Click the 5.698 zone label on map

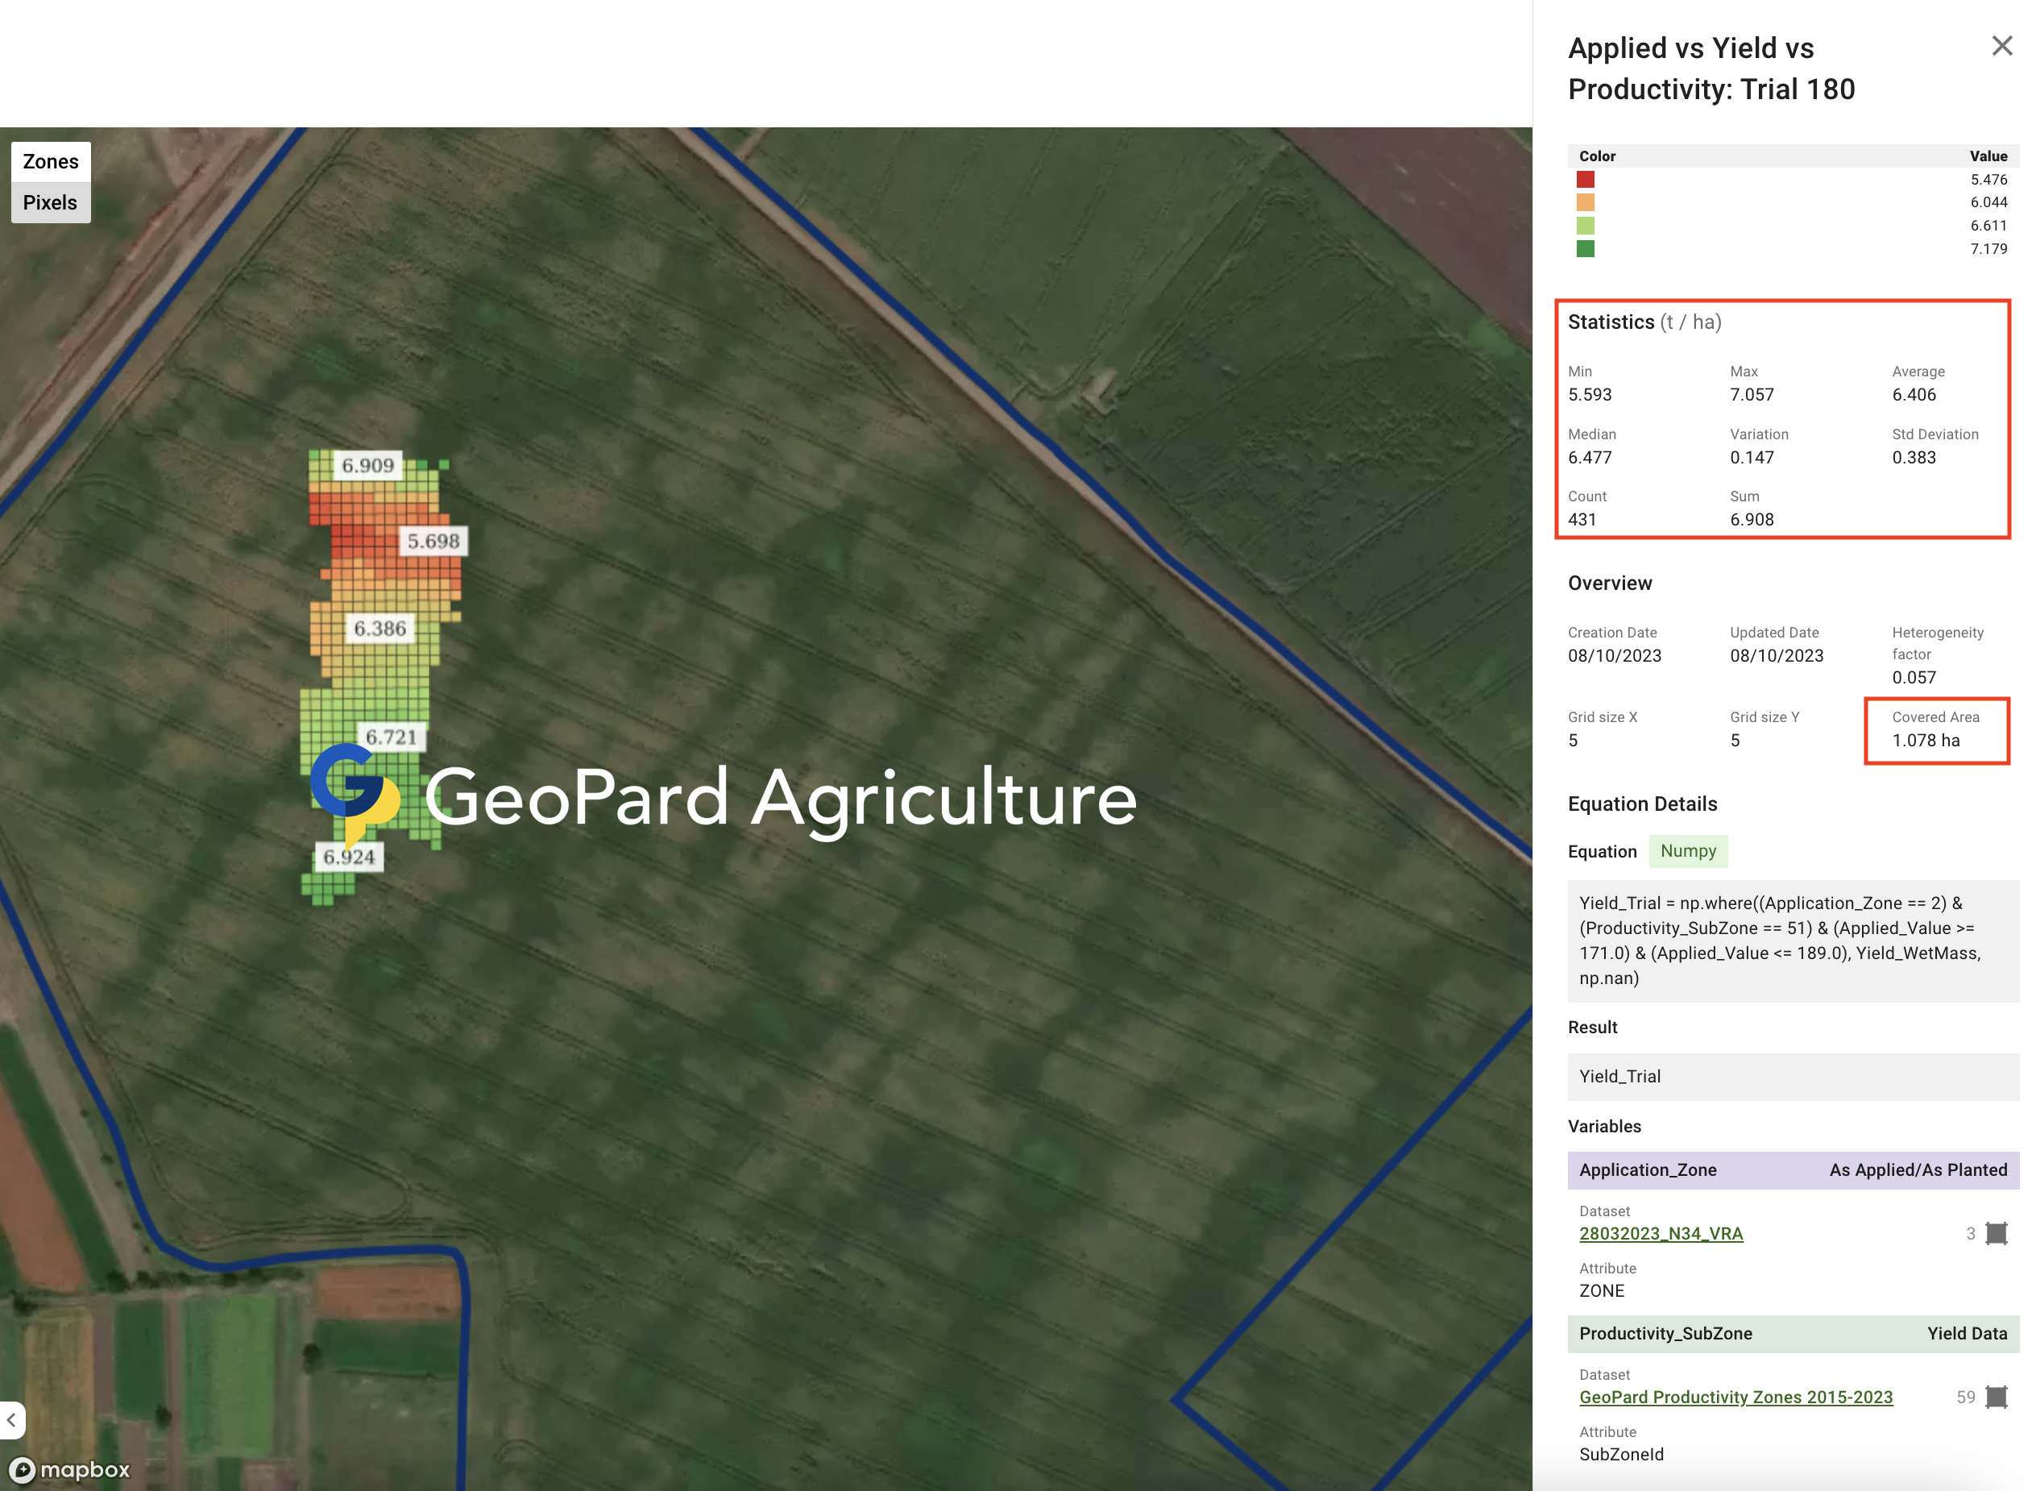coord(433,541)
